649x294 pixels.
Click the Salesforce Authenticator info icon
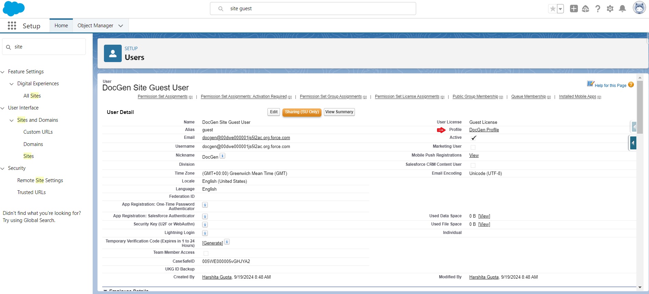pos(205,217)
